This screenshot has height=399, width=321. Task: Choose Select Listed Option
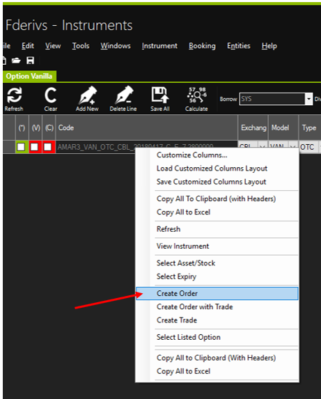[x=188, y=337]
